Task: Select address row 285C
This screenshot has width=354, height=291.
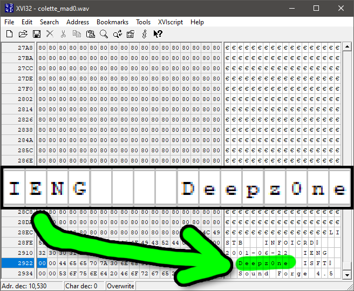Action: tap(18, 150)
